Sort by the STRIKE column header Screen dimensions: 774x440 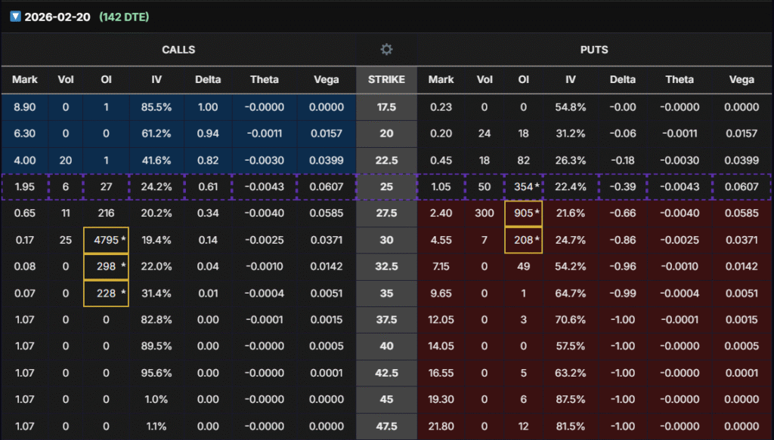click(x=386, y=79)
